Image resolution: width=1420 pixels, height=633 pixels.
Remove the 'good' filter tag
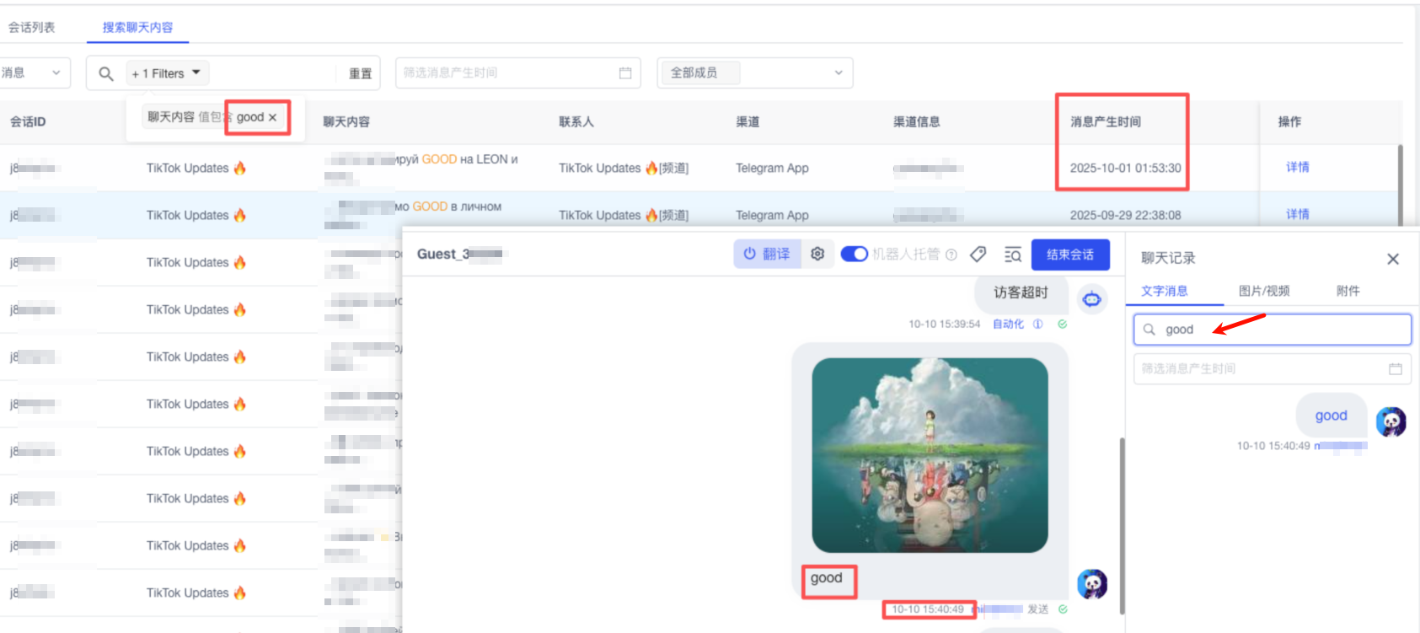(x=272, y=118)
